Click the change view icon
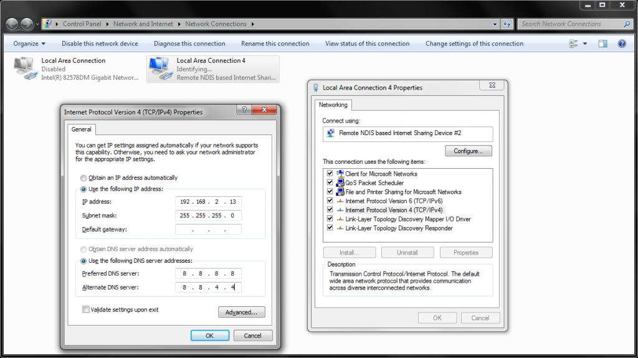 click(x=574, y=44)
